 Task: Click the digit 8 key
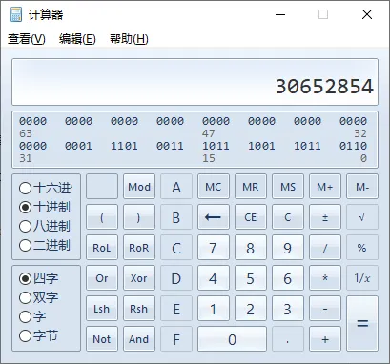(x=251, y=248)
